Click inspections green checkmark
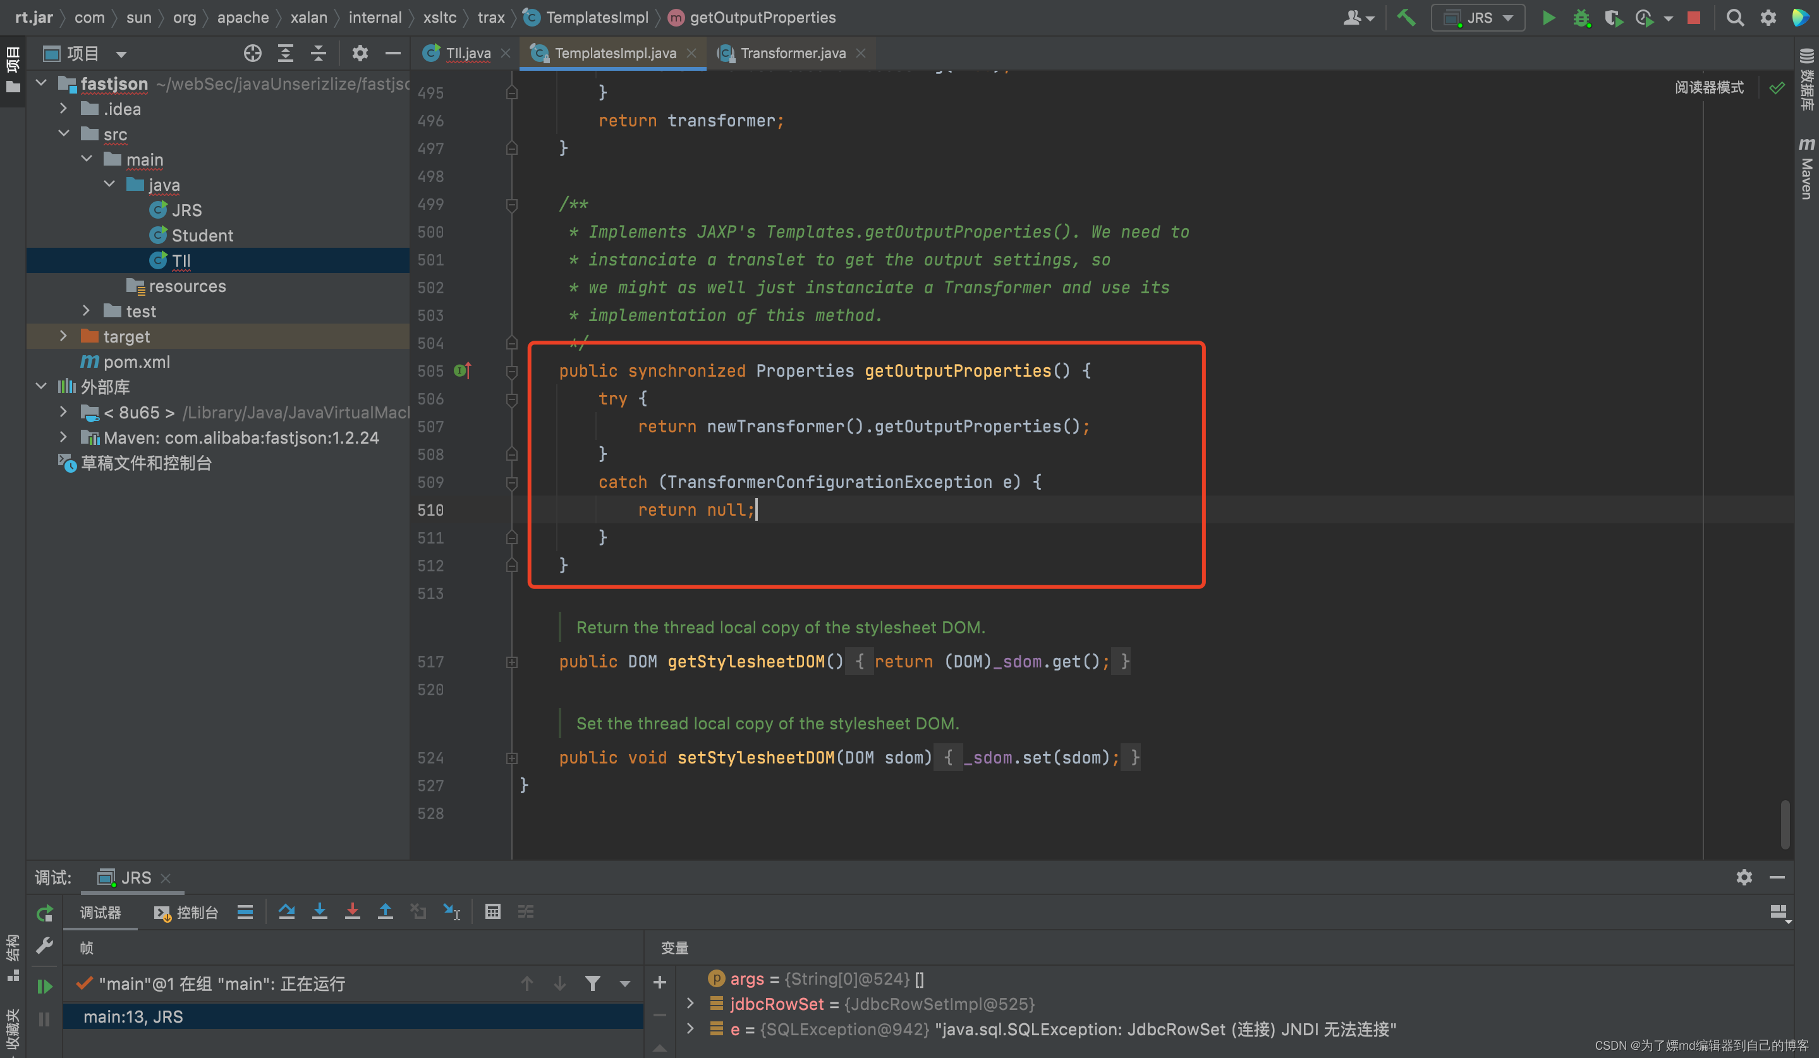This screenshot has width=1819, height=1058. (x=1777, y=87)
